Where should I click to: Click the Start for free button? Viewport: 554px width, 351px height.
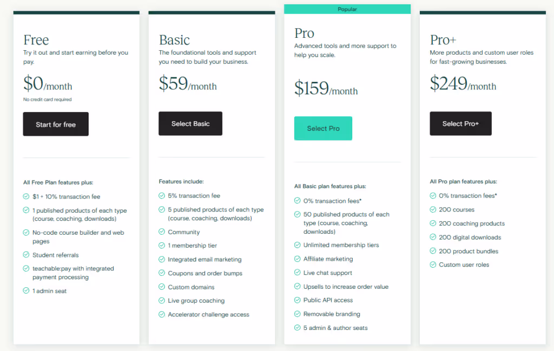[x=55, y=124]
